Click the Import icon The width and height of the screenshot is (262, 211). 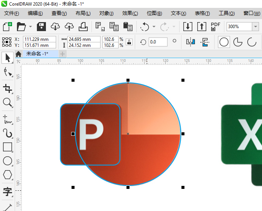click(x=187, y=27)
